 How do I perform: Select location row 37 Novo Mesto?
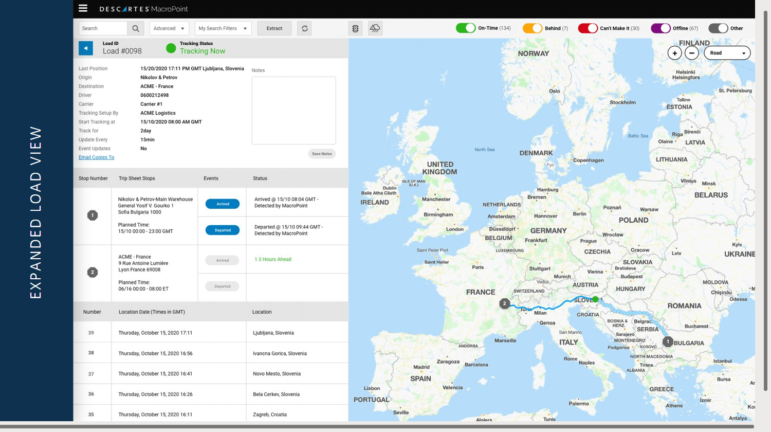[x=211, y=374]
